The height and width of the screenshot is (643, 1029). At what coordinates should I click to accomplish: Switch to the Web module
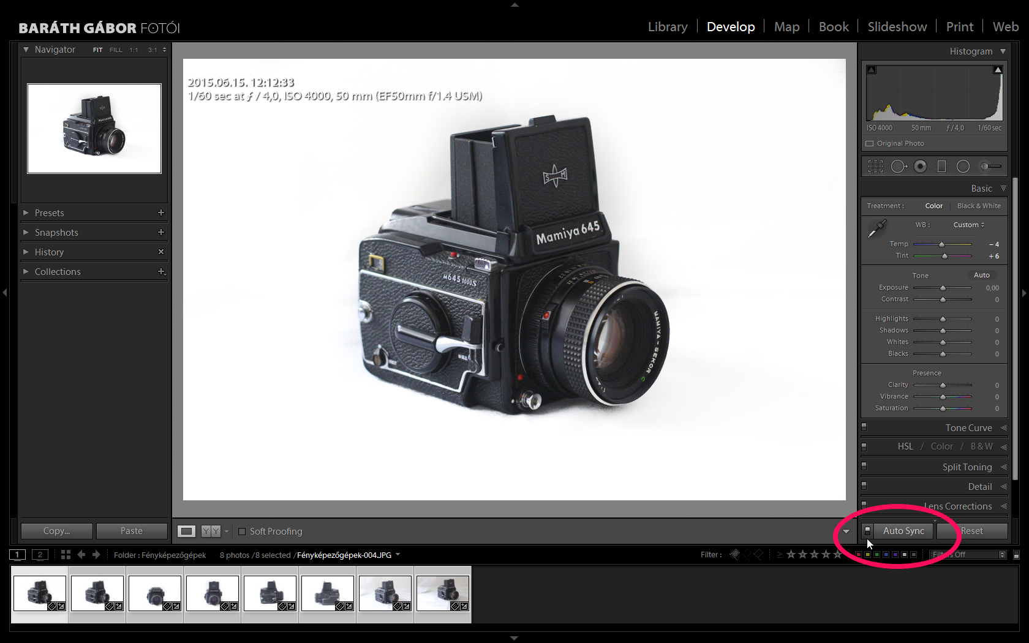click(1006, 27)
